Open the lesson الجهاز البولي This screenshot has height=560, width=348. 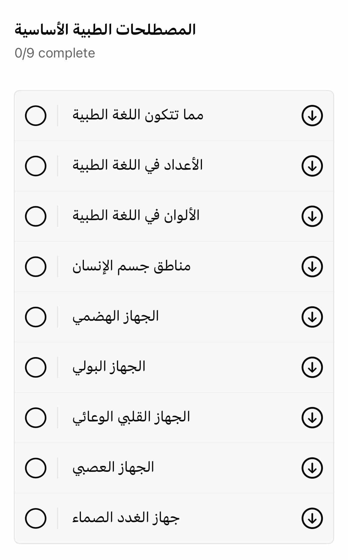(109, 367)
